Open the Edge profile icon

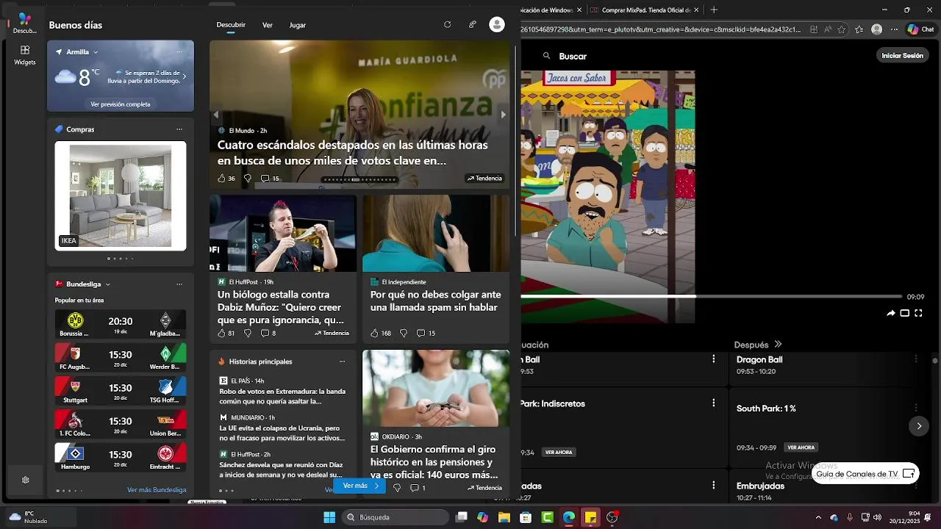[876, 29]
